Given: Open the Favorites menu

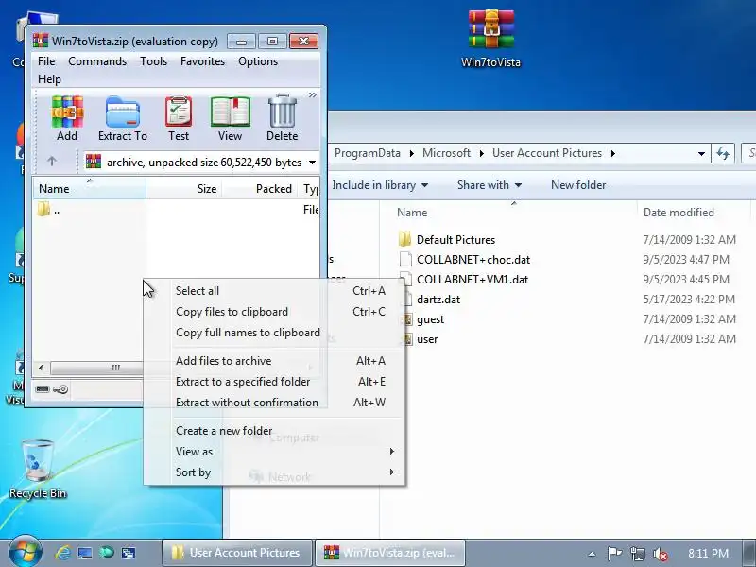Looking at the screenshot, I should pyautogui.click(x=202, y=61).
